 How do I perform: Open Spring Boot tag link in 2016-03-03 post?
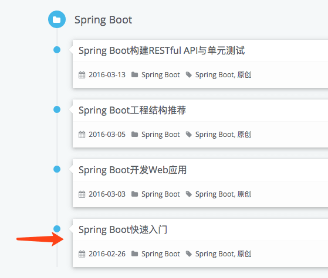215,194
